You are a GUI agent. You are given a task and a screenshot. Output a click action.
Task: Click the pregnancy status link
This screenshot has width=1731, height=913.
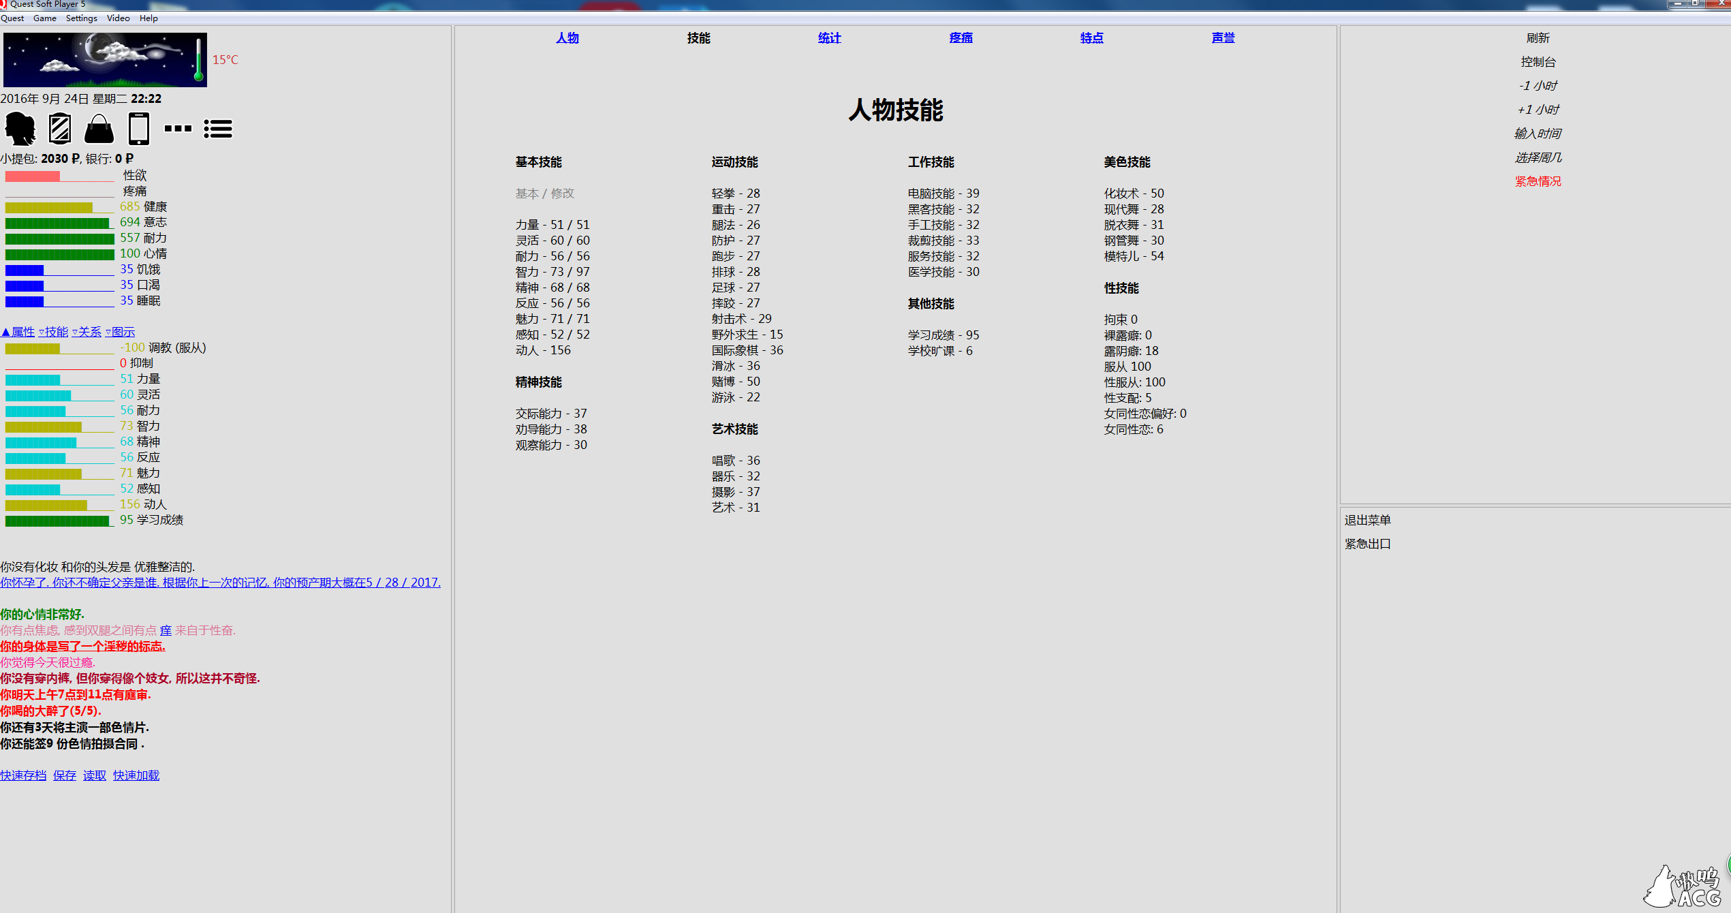[220, 583]
